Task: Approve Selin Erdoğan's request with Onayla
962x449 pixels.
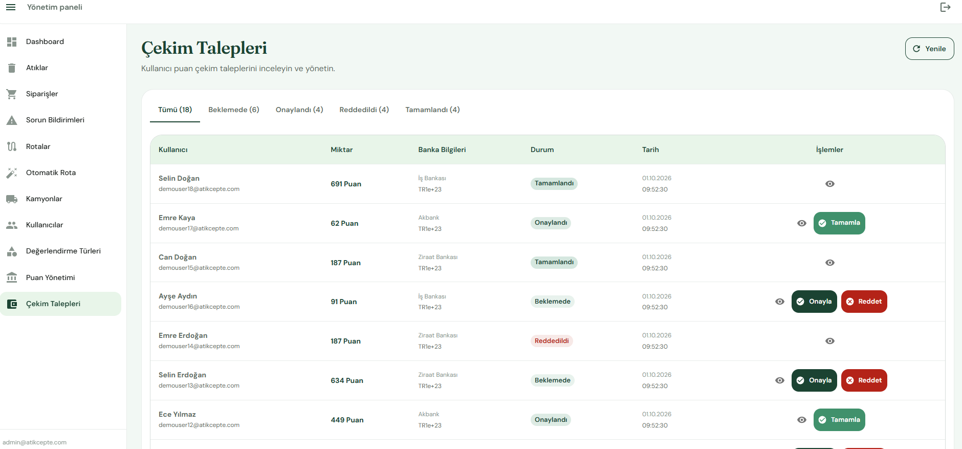Action: tap(814, 380)
